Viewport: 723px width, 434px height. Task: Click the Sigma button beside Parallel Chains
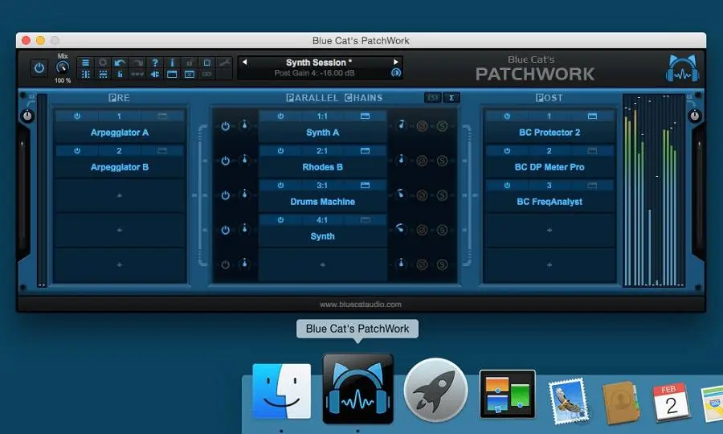point(451,98)
